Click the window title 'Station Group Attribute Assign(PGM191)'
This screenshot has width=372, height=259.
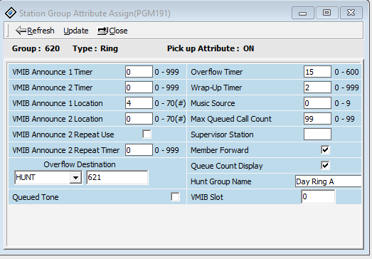point(95,14)
